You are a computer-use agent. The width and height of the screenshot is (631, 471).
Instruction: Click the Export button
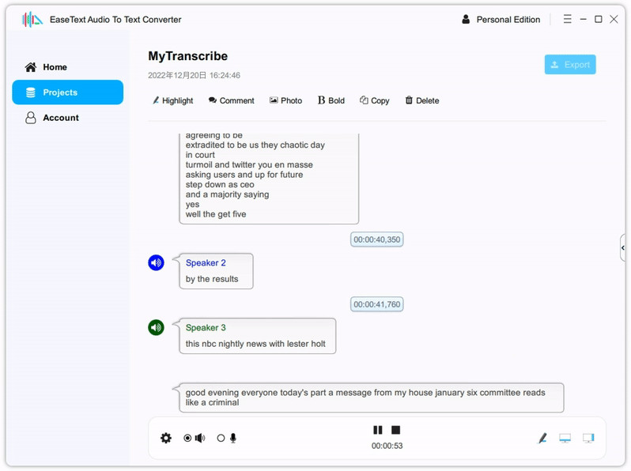(x=570, y=64)
